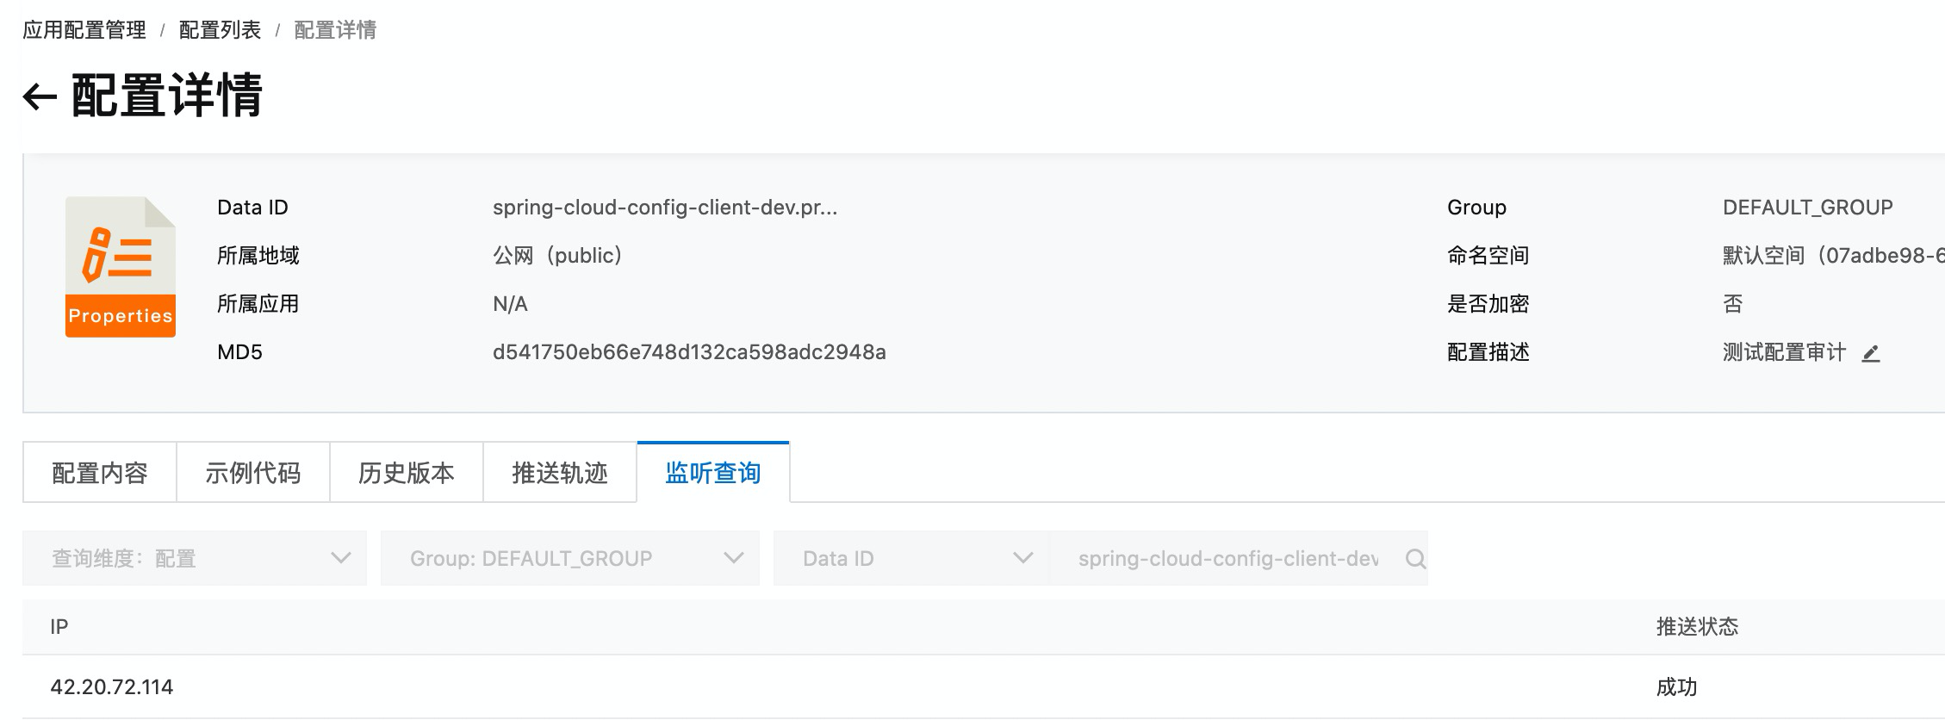Switch to the 配置内容 tab

point(100,473)
